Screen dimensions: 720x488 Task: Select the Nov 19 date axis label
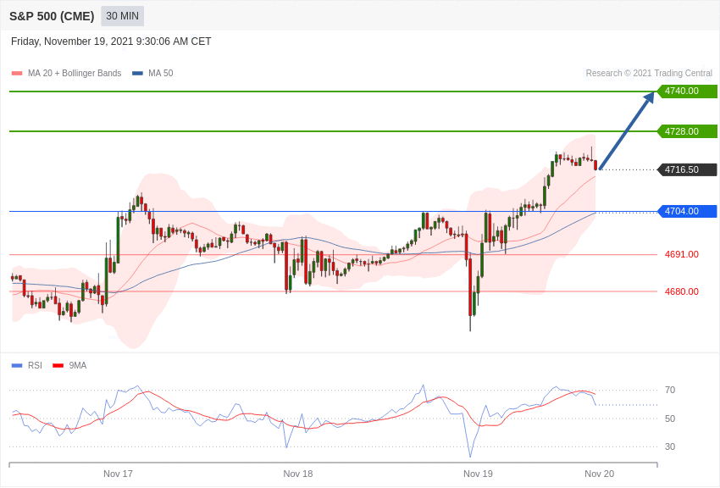point(478,474)
